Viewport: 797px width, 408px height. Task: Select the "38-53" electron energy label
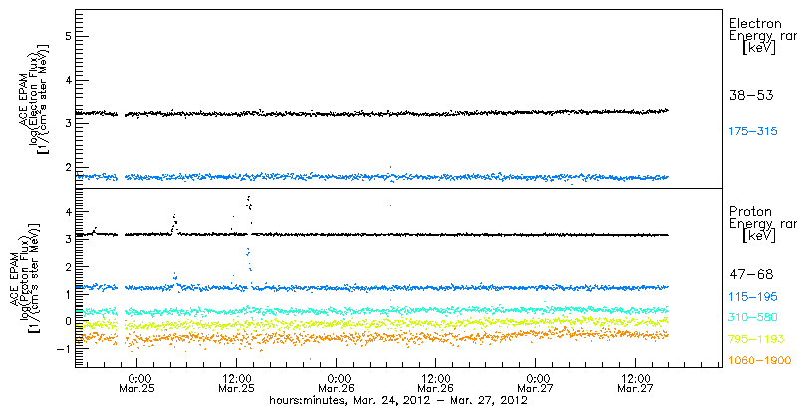click(751, 95)
